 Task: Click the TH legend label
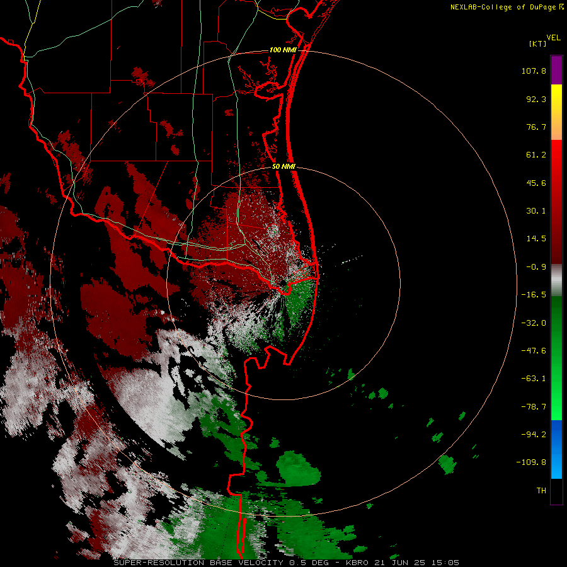tap(541, 491)
